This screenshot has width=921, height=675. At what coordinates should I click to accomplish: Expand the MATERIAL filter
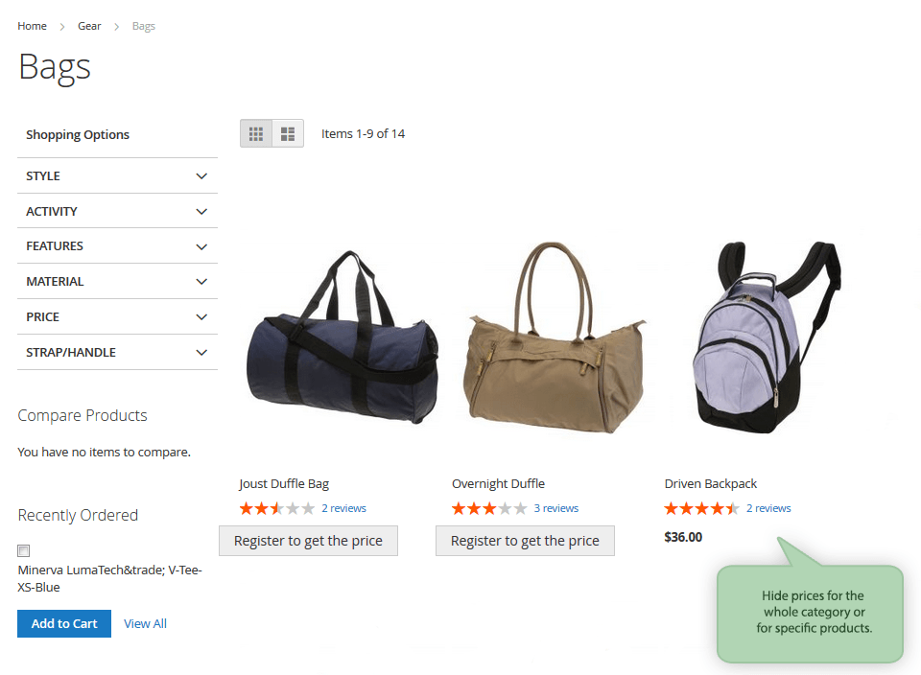coord(117,282)
